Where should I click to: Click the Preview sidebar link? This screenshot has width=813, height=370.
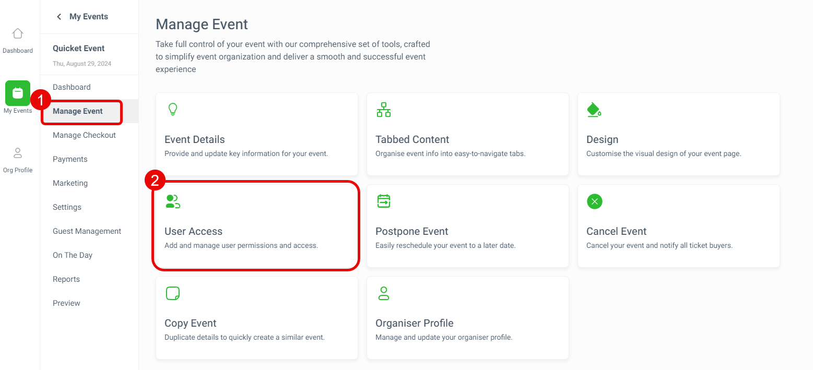coord(66,303)
